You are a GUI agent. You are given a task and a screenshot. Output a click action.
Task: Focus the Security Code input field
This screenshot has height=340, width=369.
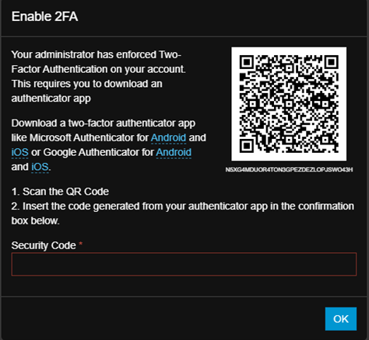point(184,264)
